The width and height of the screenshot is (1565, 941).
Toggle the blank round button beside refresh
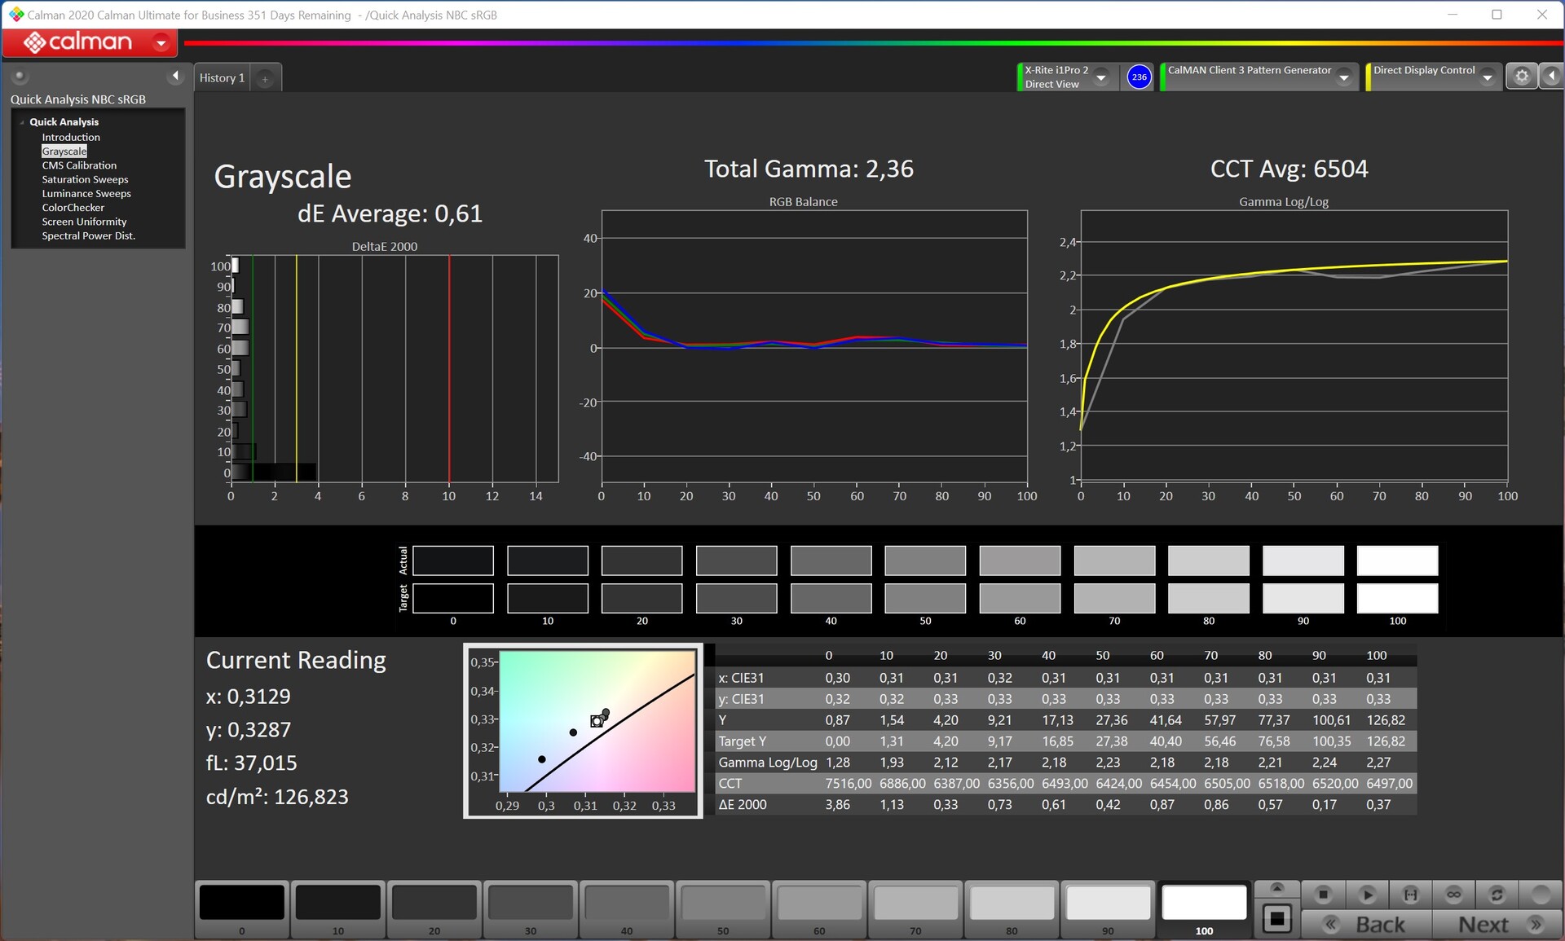click(x=1540, y=895)
